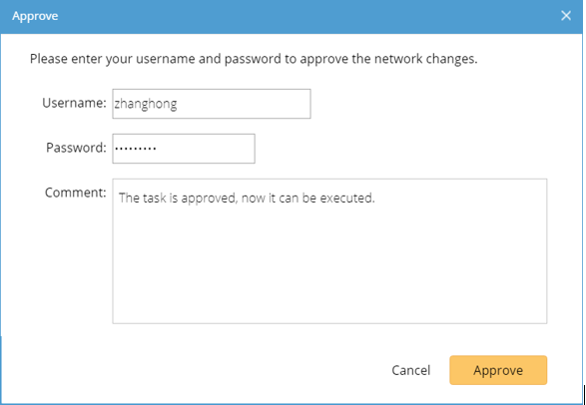
Task: Focus the Password input field
Action: click(x=184, y=149)
